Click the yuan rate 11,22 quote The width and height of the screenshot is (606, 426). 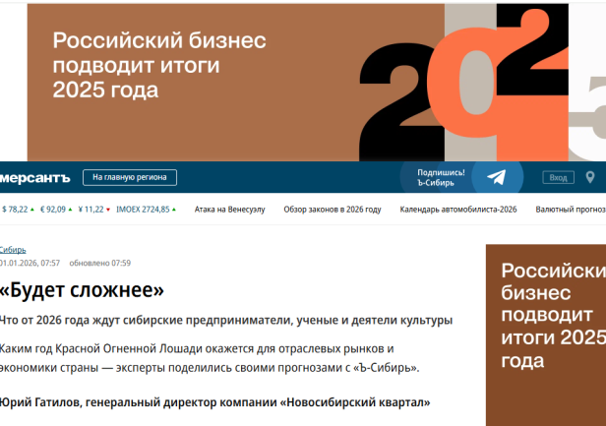(92, 209)
